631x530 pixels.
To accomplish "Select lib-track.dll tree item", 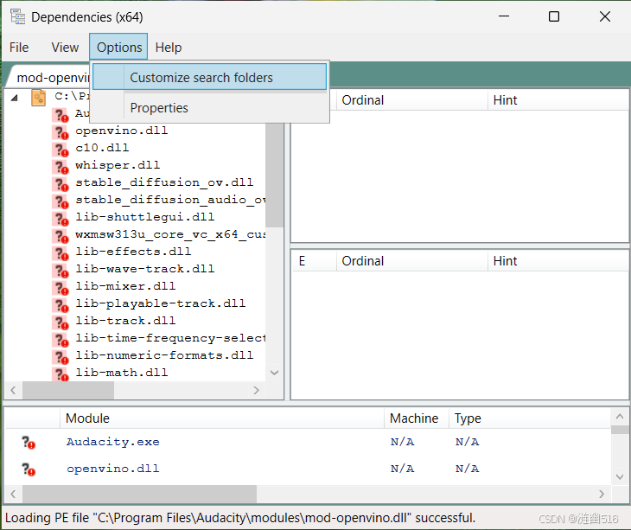I will pyautogui.click(x=125, y=321).
